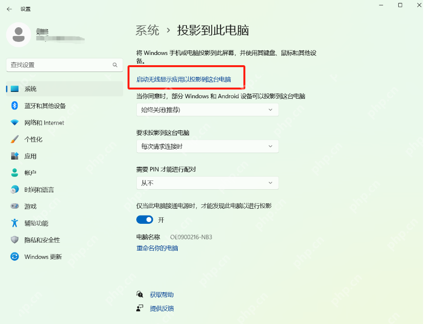Open 隐私和安全性 settings
Image resolution: width=424 pixels, height=324 pixels.
point(65,240)
